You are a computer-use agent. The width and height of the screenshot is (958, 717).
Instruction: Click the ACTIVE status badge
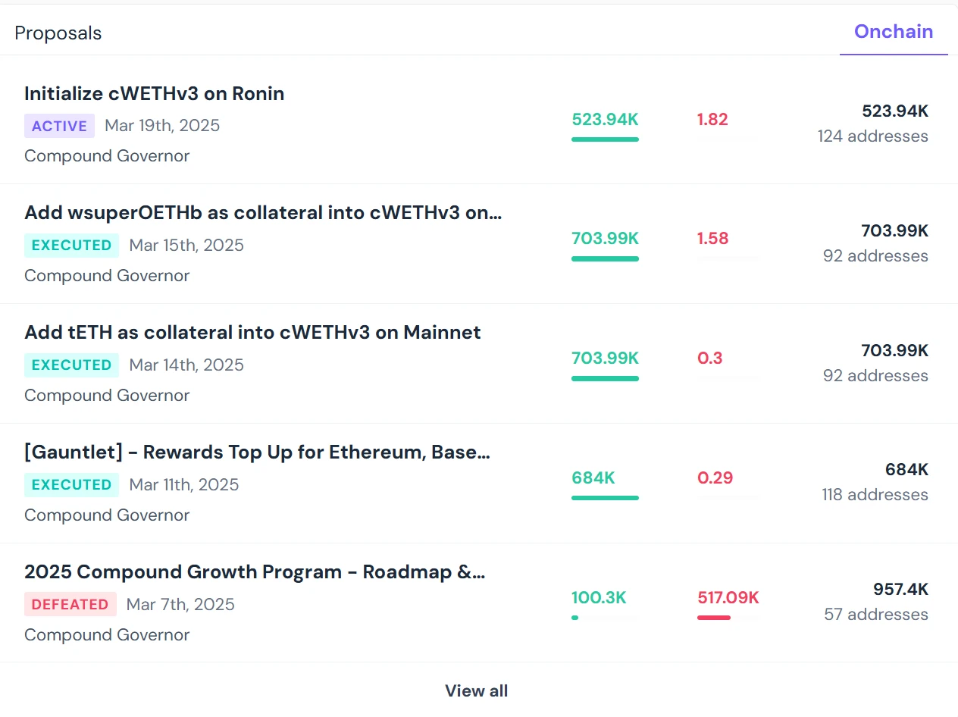(59, 126)
